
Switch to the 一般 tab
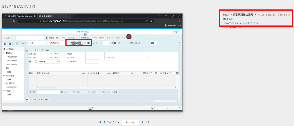coord(34,50)
